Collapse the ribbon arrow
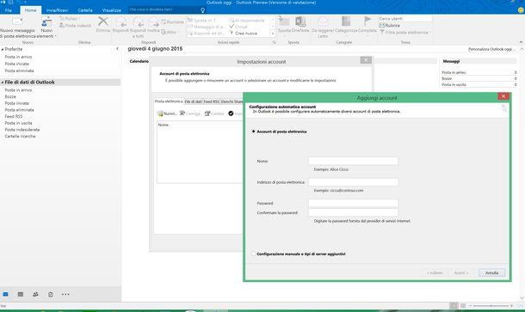The image size is (525, 312). (521, 42)
